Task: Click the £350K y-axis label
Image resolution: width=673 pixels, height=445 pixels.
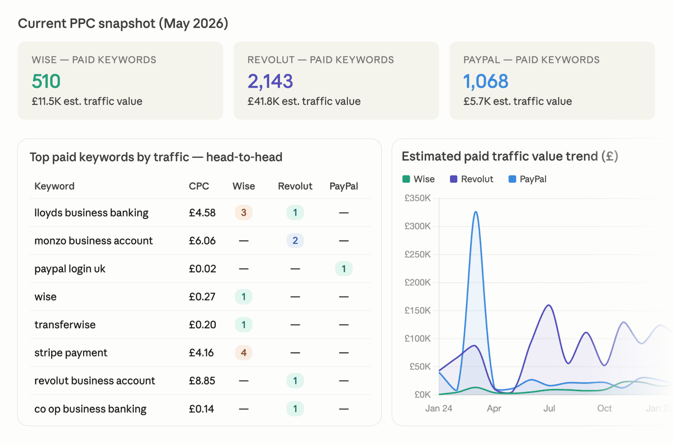Action: (x=417, y=198)
